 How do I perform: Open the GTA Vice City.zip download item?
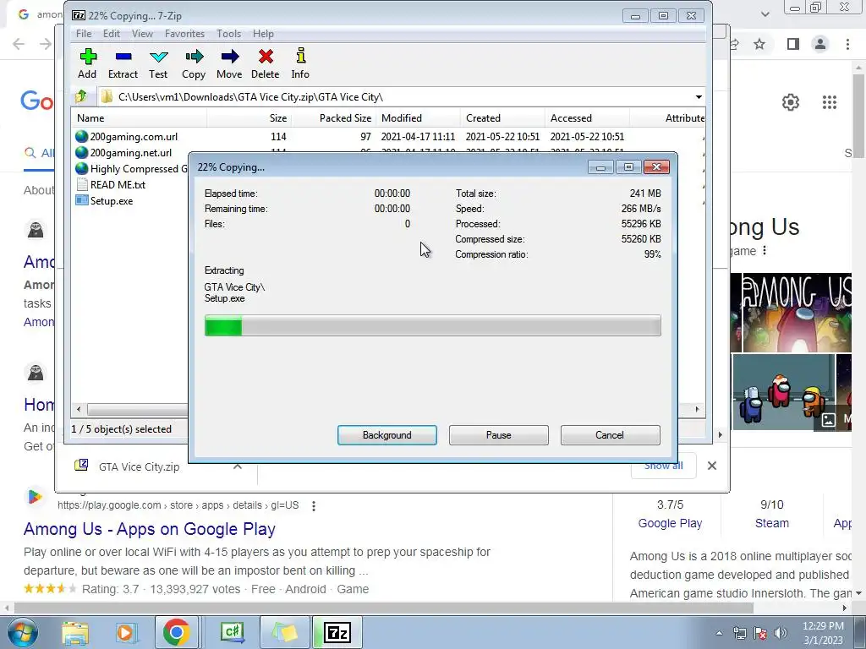coord(140,466)
